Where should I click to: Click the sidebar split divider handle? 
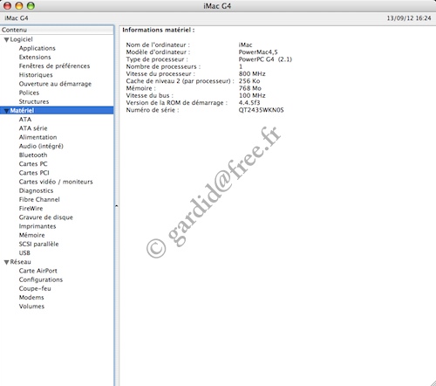[117, 206]
